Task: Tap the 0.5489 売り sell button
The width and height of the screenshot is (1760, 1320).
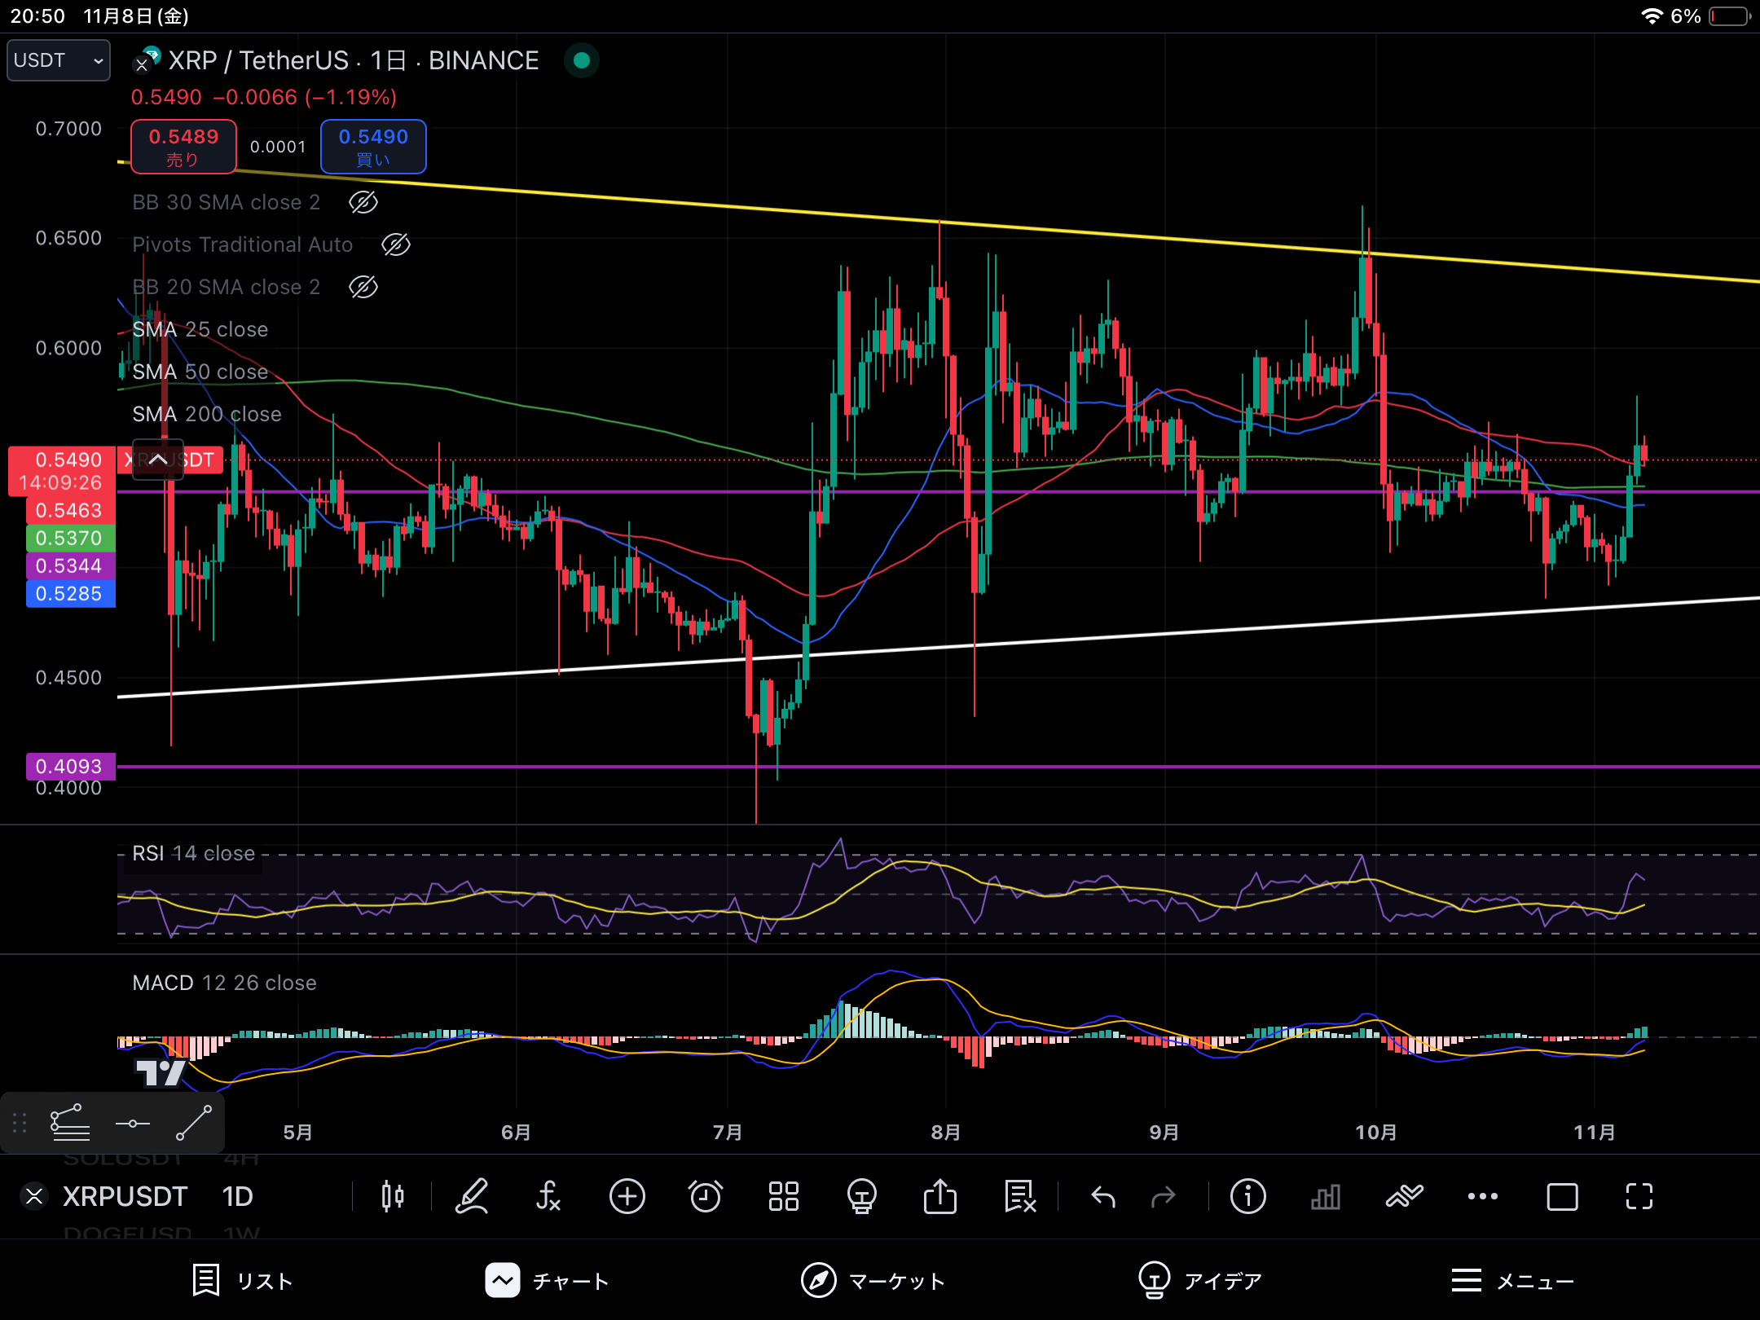Action: [183, 147]
